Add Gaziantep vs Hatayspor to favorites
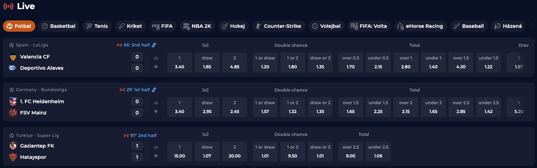The image size is (537, 168). [156, 156]
